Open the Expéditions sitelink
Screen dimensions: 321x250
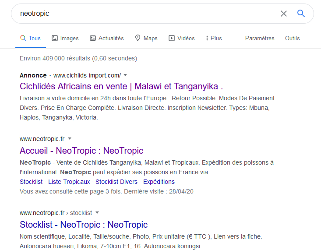tap(159, 182)
